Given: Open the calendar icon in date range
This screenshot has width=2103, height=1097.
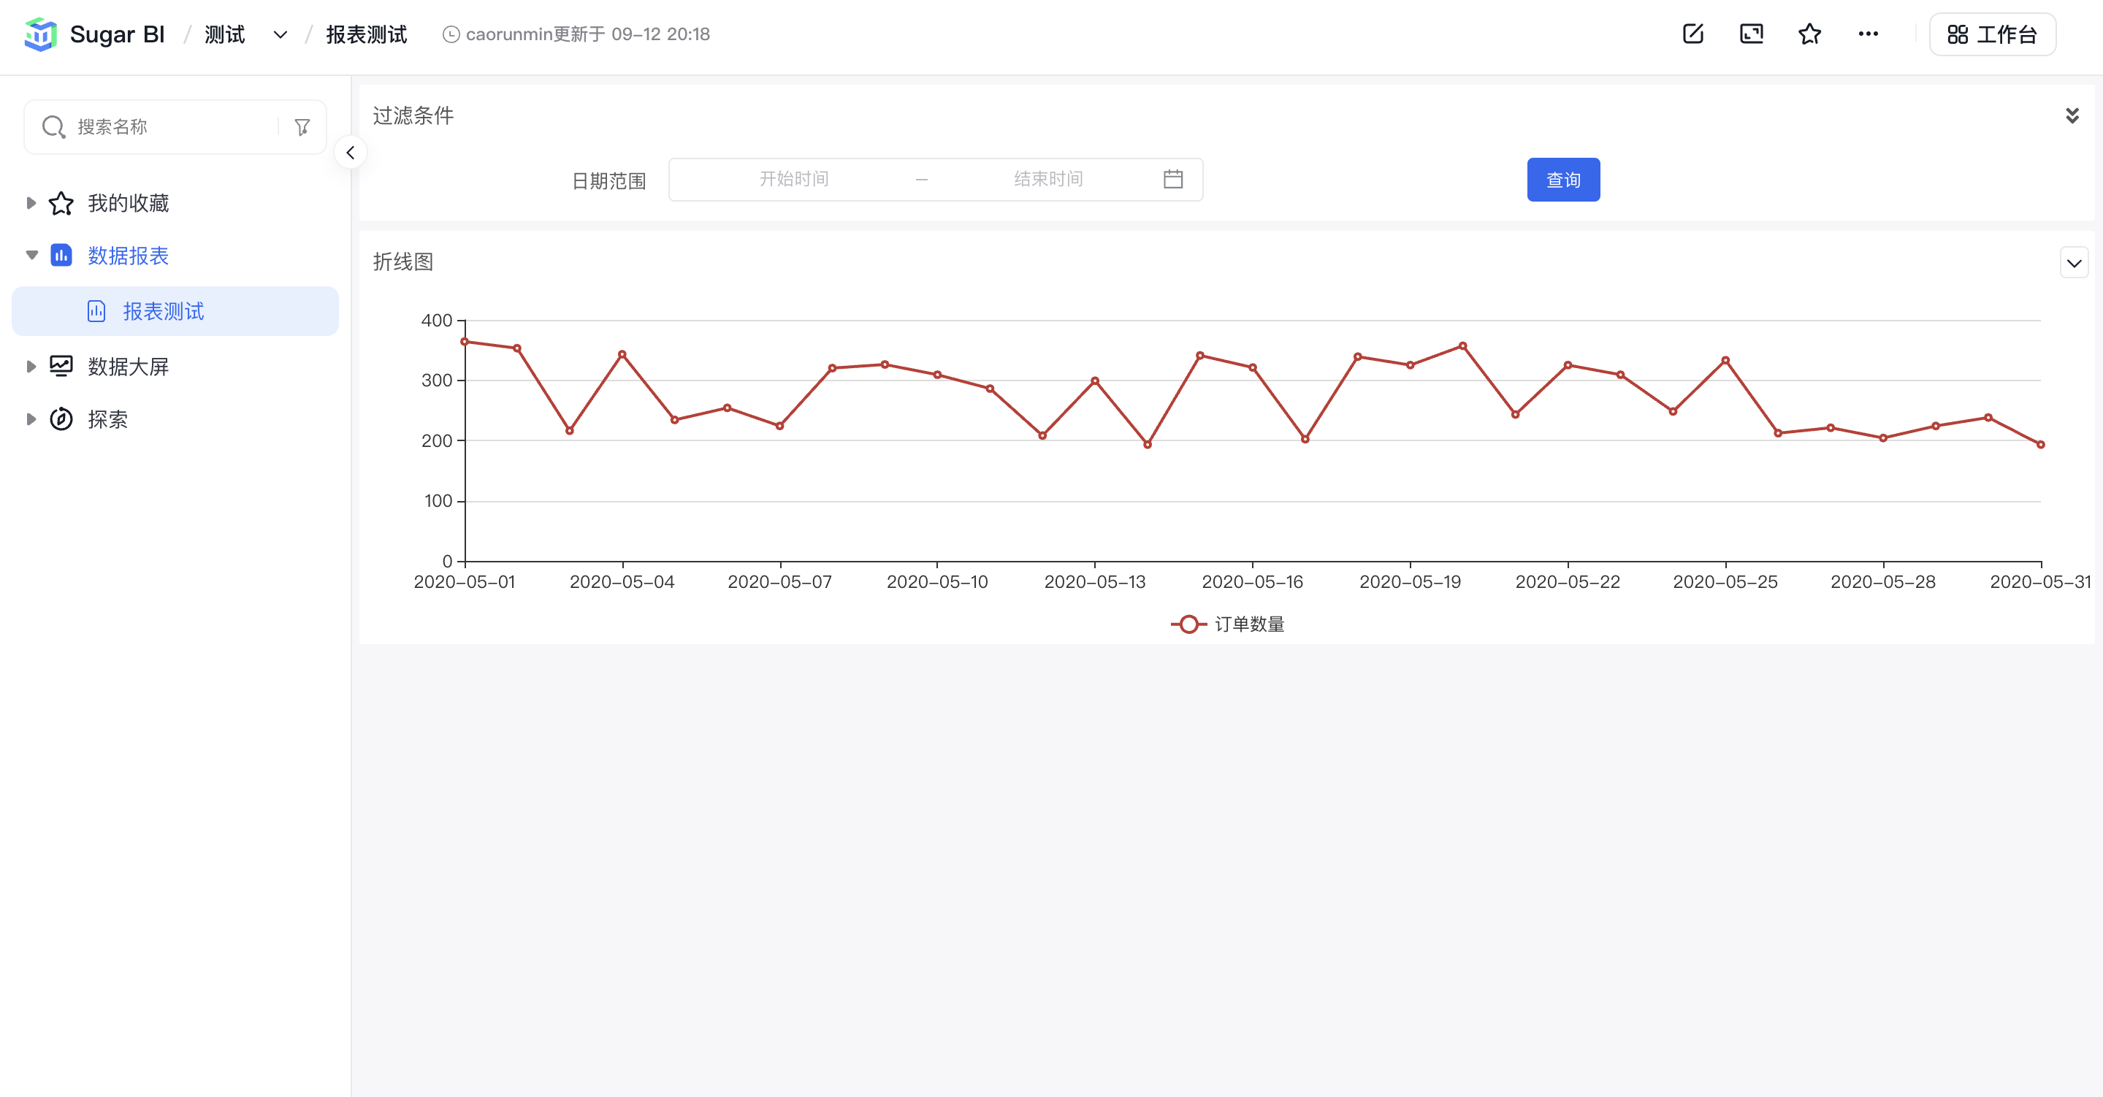Looking at the screenshot, I should coord(1173,179).
